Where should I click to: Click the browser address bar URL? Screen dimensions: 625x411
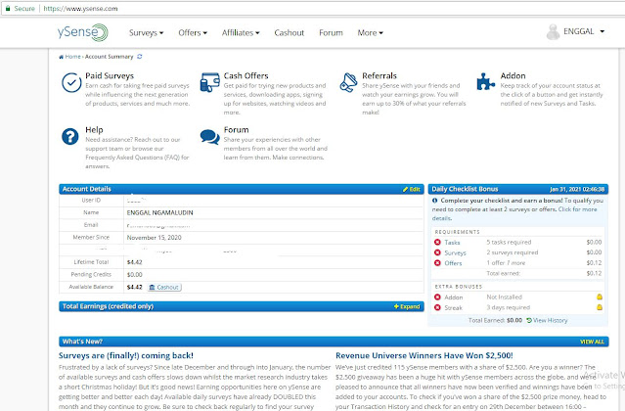[80, 9]
